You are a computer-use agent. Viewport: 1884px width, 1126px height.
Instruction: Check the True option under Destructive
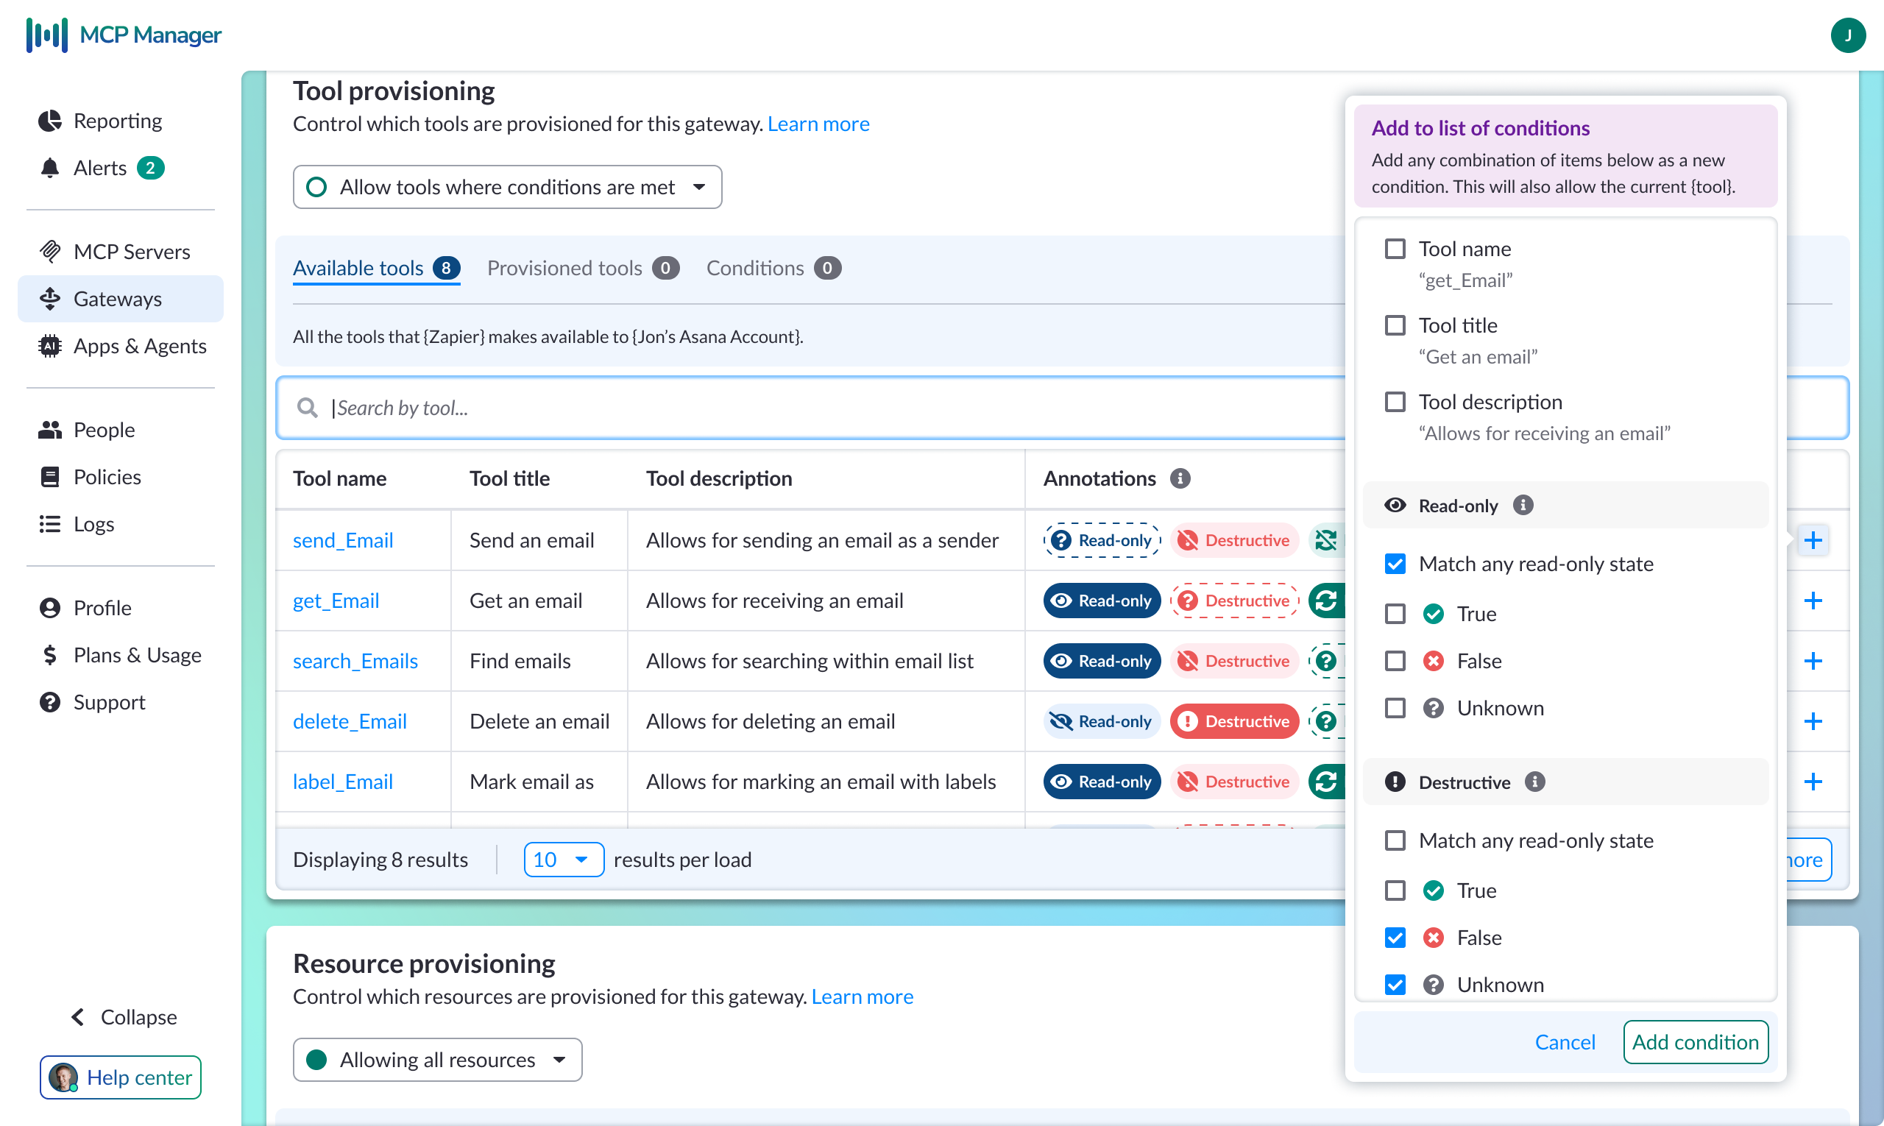1395,890
